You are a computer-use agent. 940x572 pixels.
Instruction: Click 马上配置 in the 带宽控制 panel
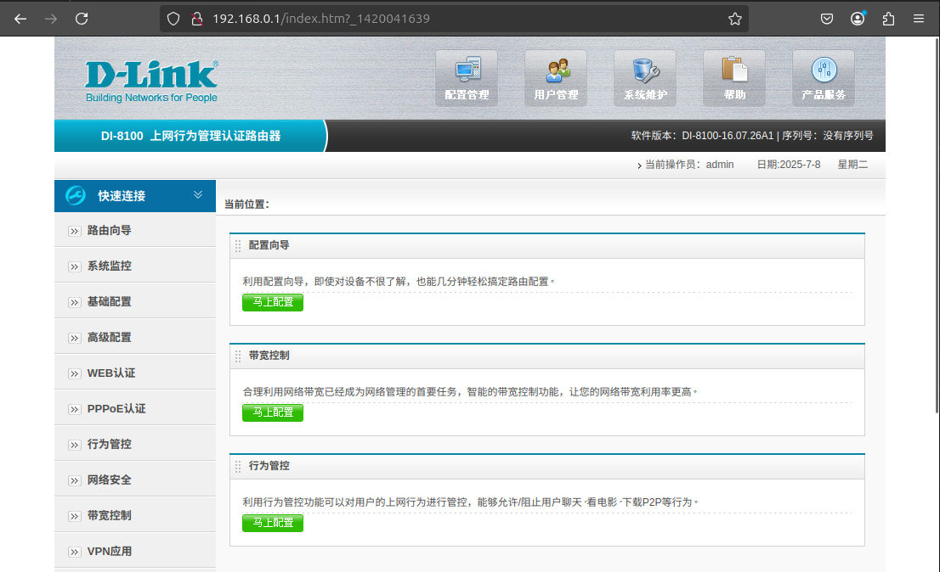[x=273, y=412]
